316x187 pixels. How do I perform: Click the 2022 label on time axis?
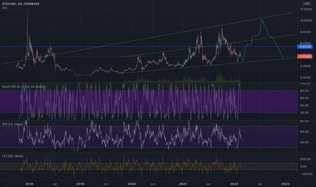pos(234,184)
